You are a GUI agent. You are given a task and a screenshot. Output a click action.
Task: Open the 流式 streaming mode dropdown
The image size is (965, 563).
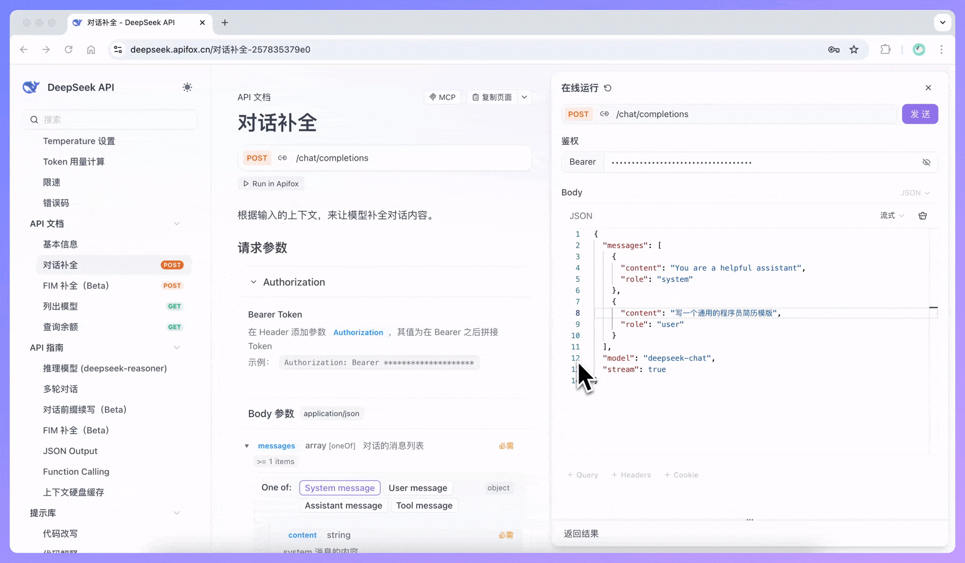(891, 215)
